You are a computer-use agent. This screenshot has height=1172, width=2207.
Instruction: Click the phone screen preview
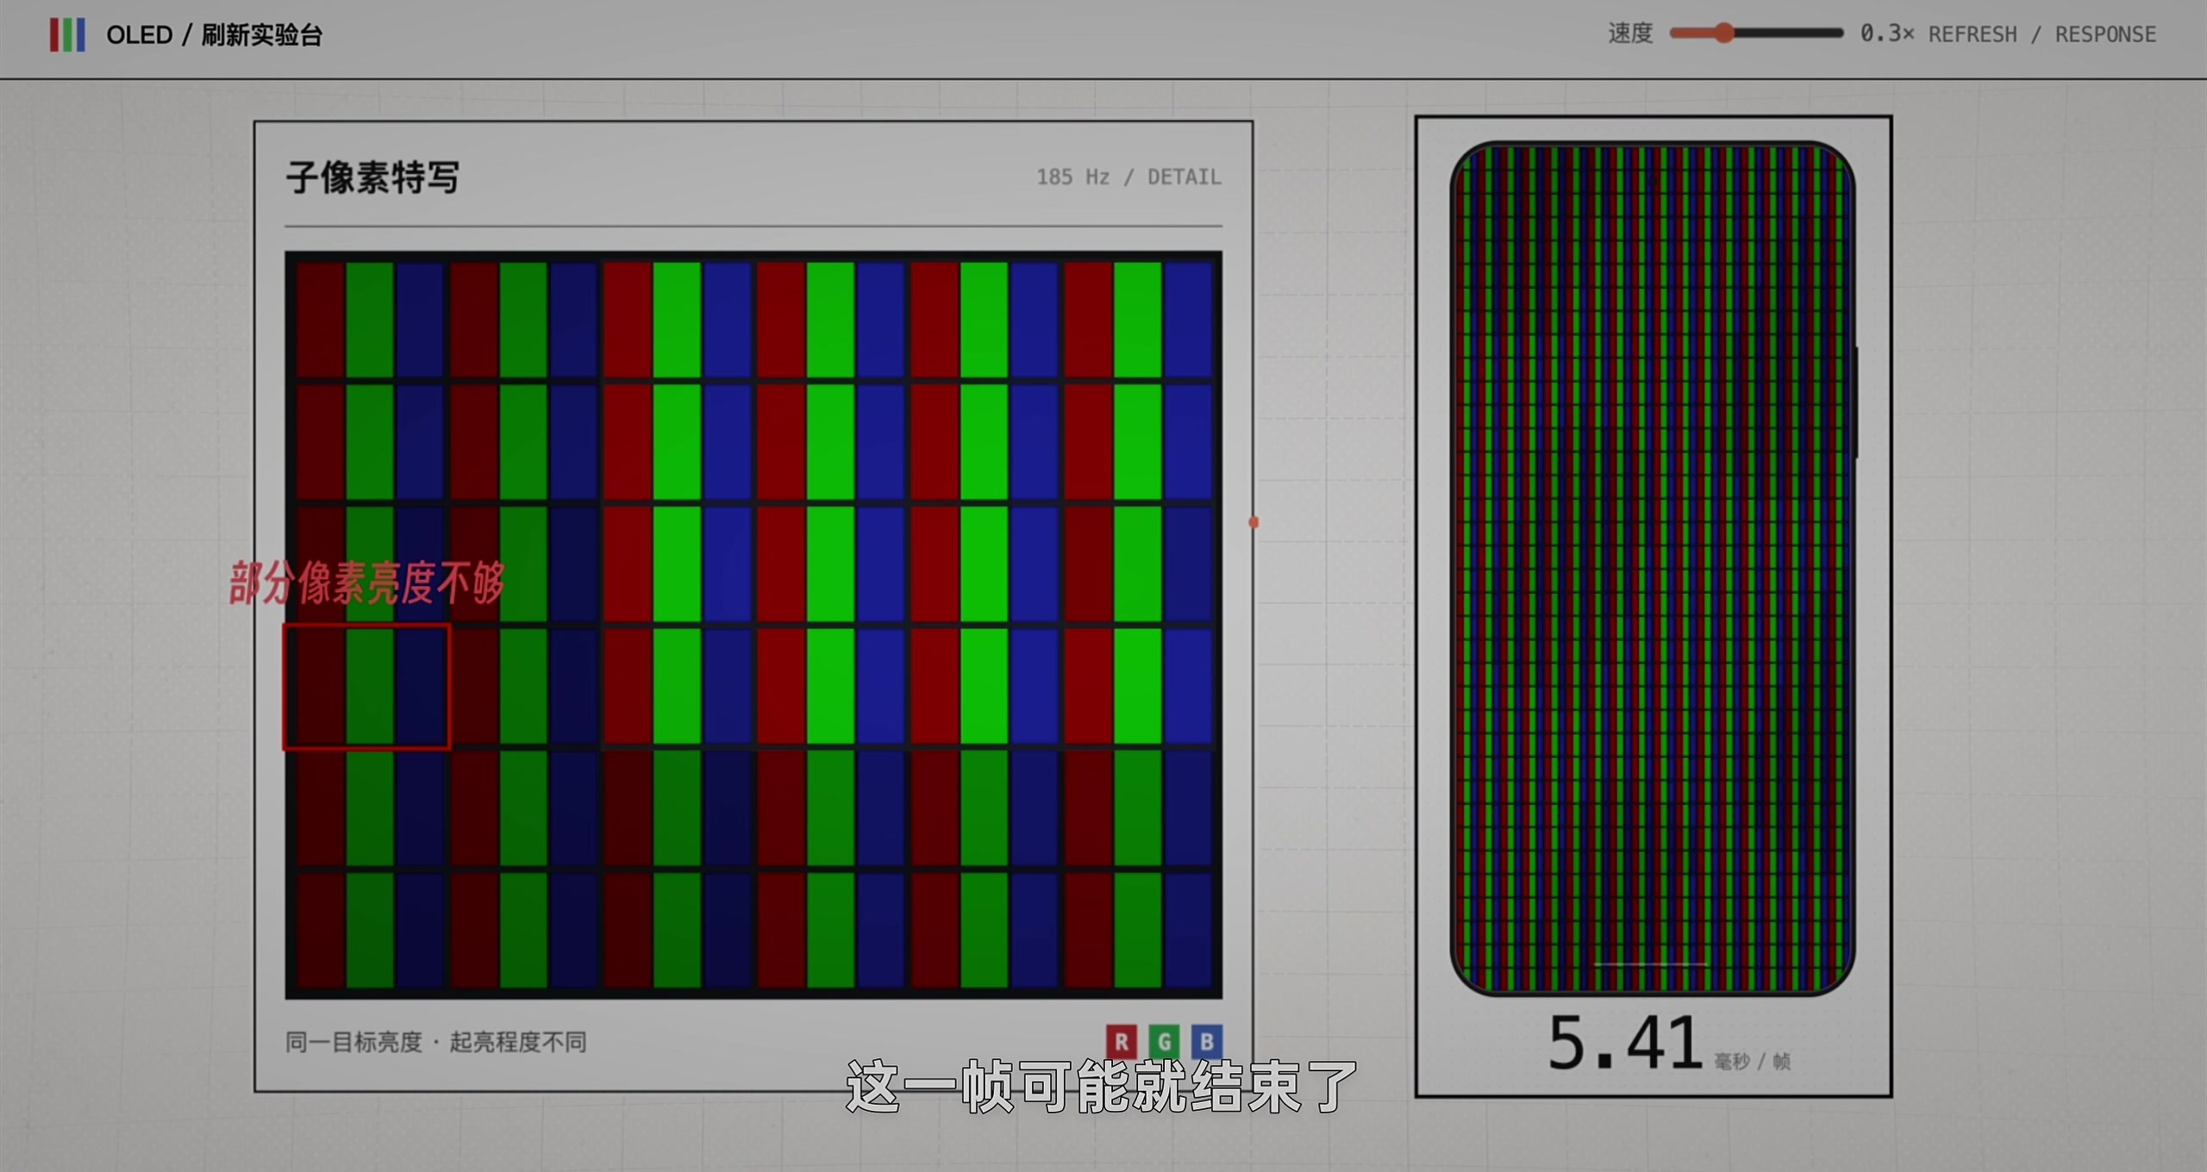tap(1653, 569)
